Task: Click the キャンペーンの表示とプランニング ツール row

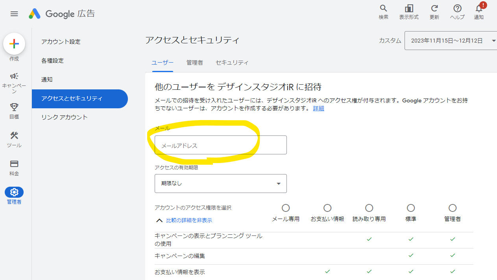Action: click(314, 240)
